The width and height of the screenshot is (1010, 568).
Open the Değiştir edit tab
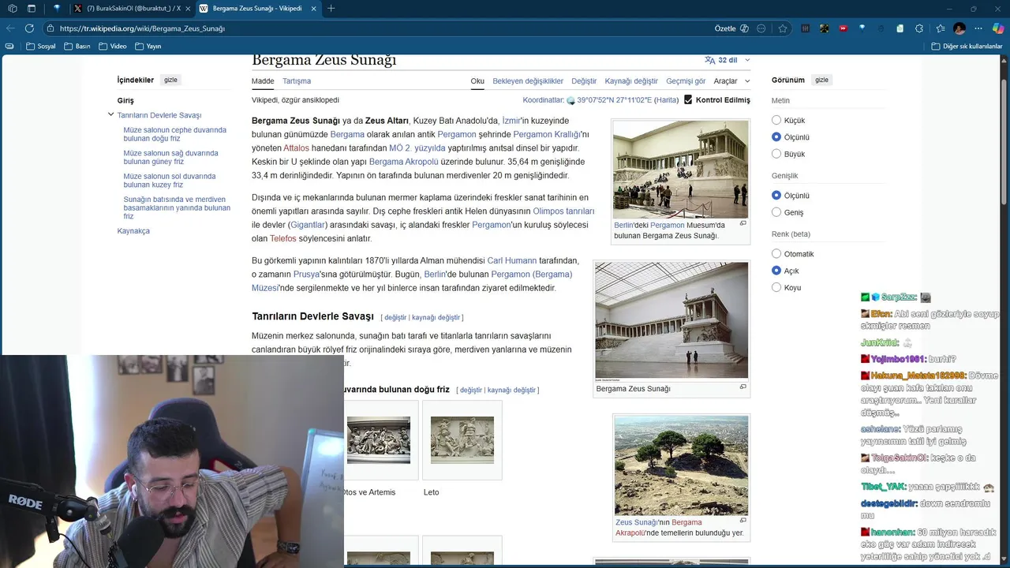pos(584,81)
